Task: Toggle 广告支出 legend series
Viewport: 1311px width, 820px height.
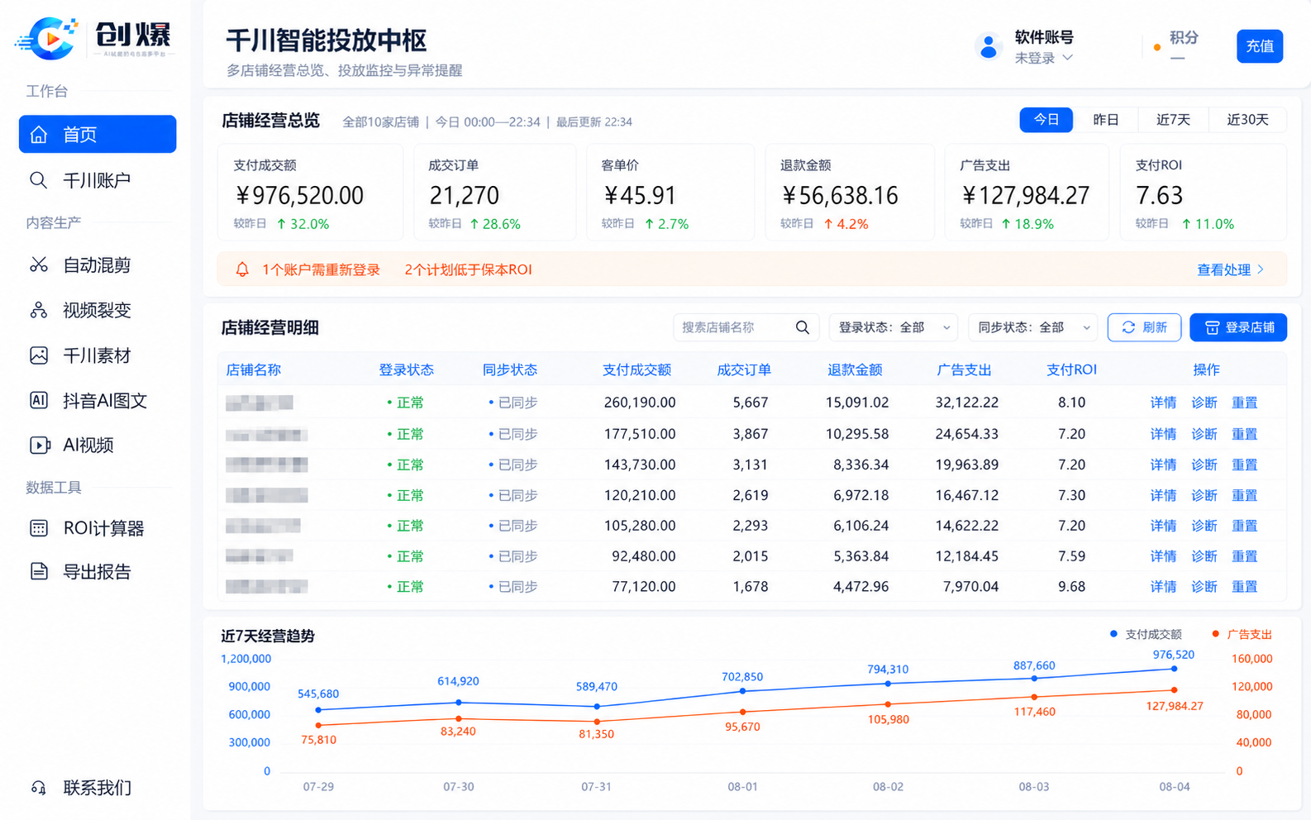Action: tap(1242, 634)
